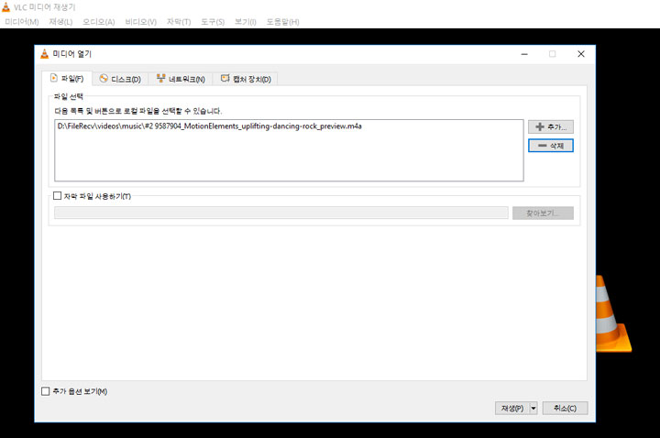The height and width of the screenshot is (438, 660).
Task: Select the uplifting-dancing-rock_preview.m4a file entry
Action: (x=209, y=126)
